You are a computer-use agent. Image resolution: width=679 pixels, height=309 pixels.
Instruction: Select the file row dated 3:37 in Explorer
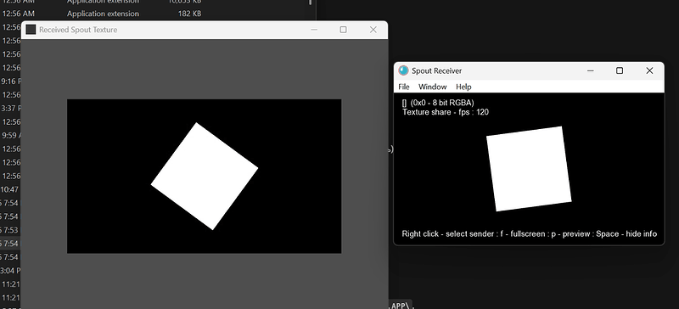pos(10,108)
